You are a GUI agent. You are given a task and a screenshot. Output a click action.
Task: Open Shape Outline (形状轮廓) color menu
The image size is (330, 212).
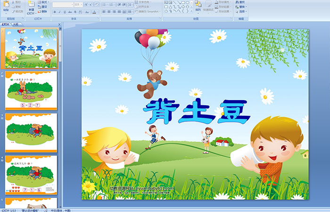tap(223, 7)
